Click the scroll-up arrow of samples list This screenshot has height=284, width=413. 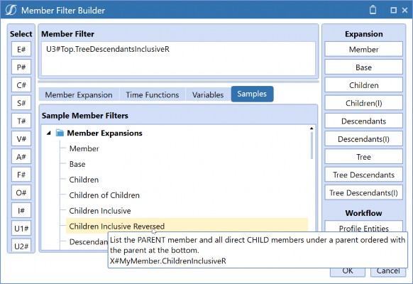[x=312, y=129]
